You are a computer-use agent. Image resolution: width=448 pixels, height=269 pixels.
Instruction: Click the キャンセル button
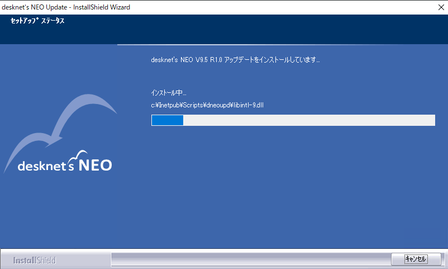tap(416, 259)
